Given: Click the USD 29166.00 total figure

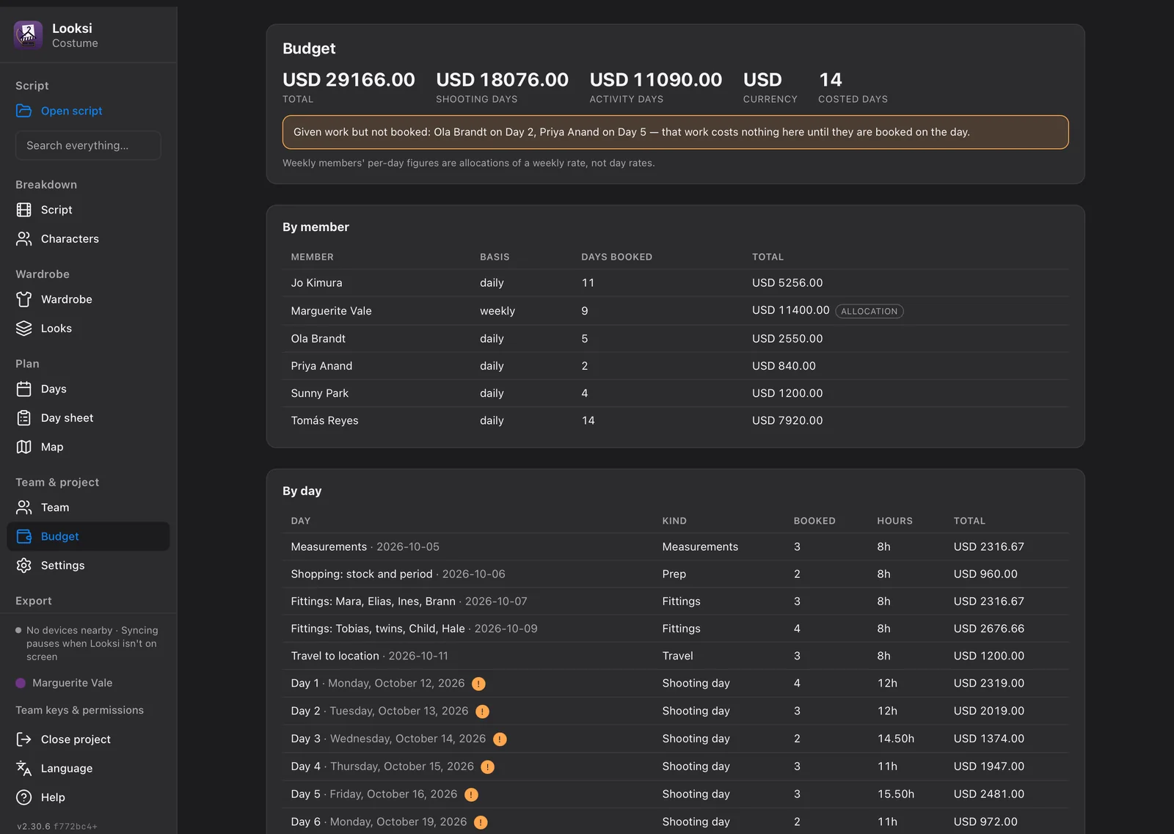Looking at the screenshot, I should tap(349, 79).
